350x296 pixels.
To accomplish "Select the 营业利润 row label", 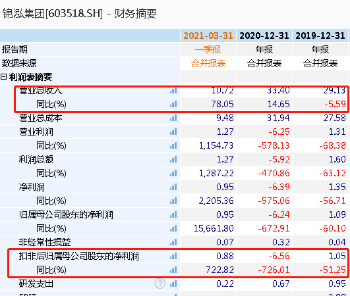I will click(36, 132).
